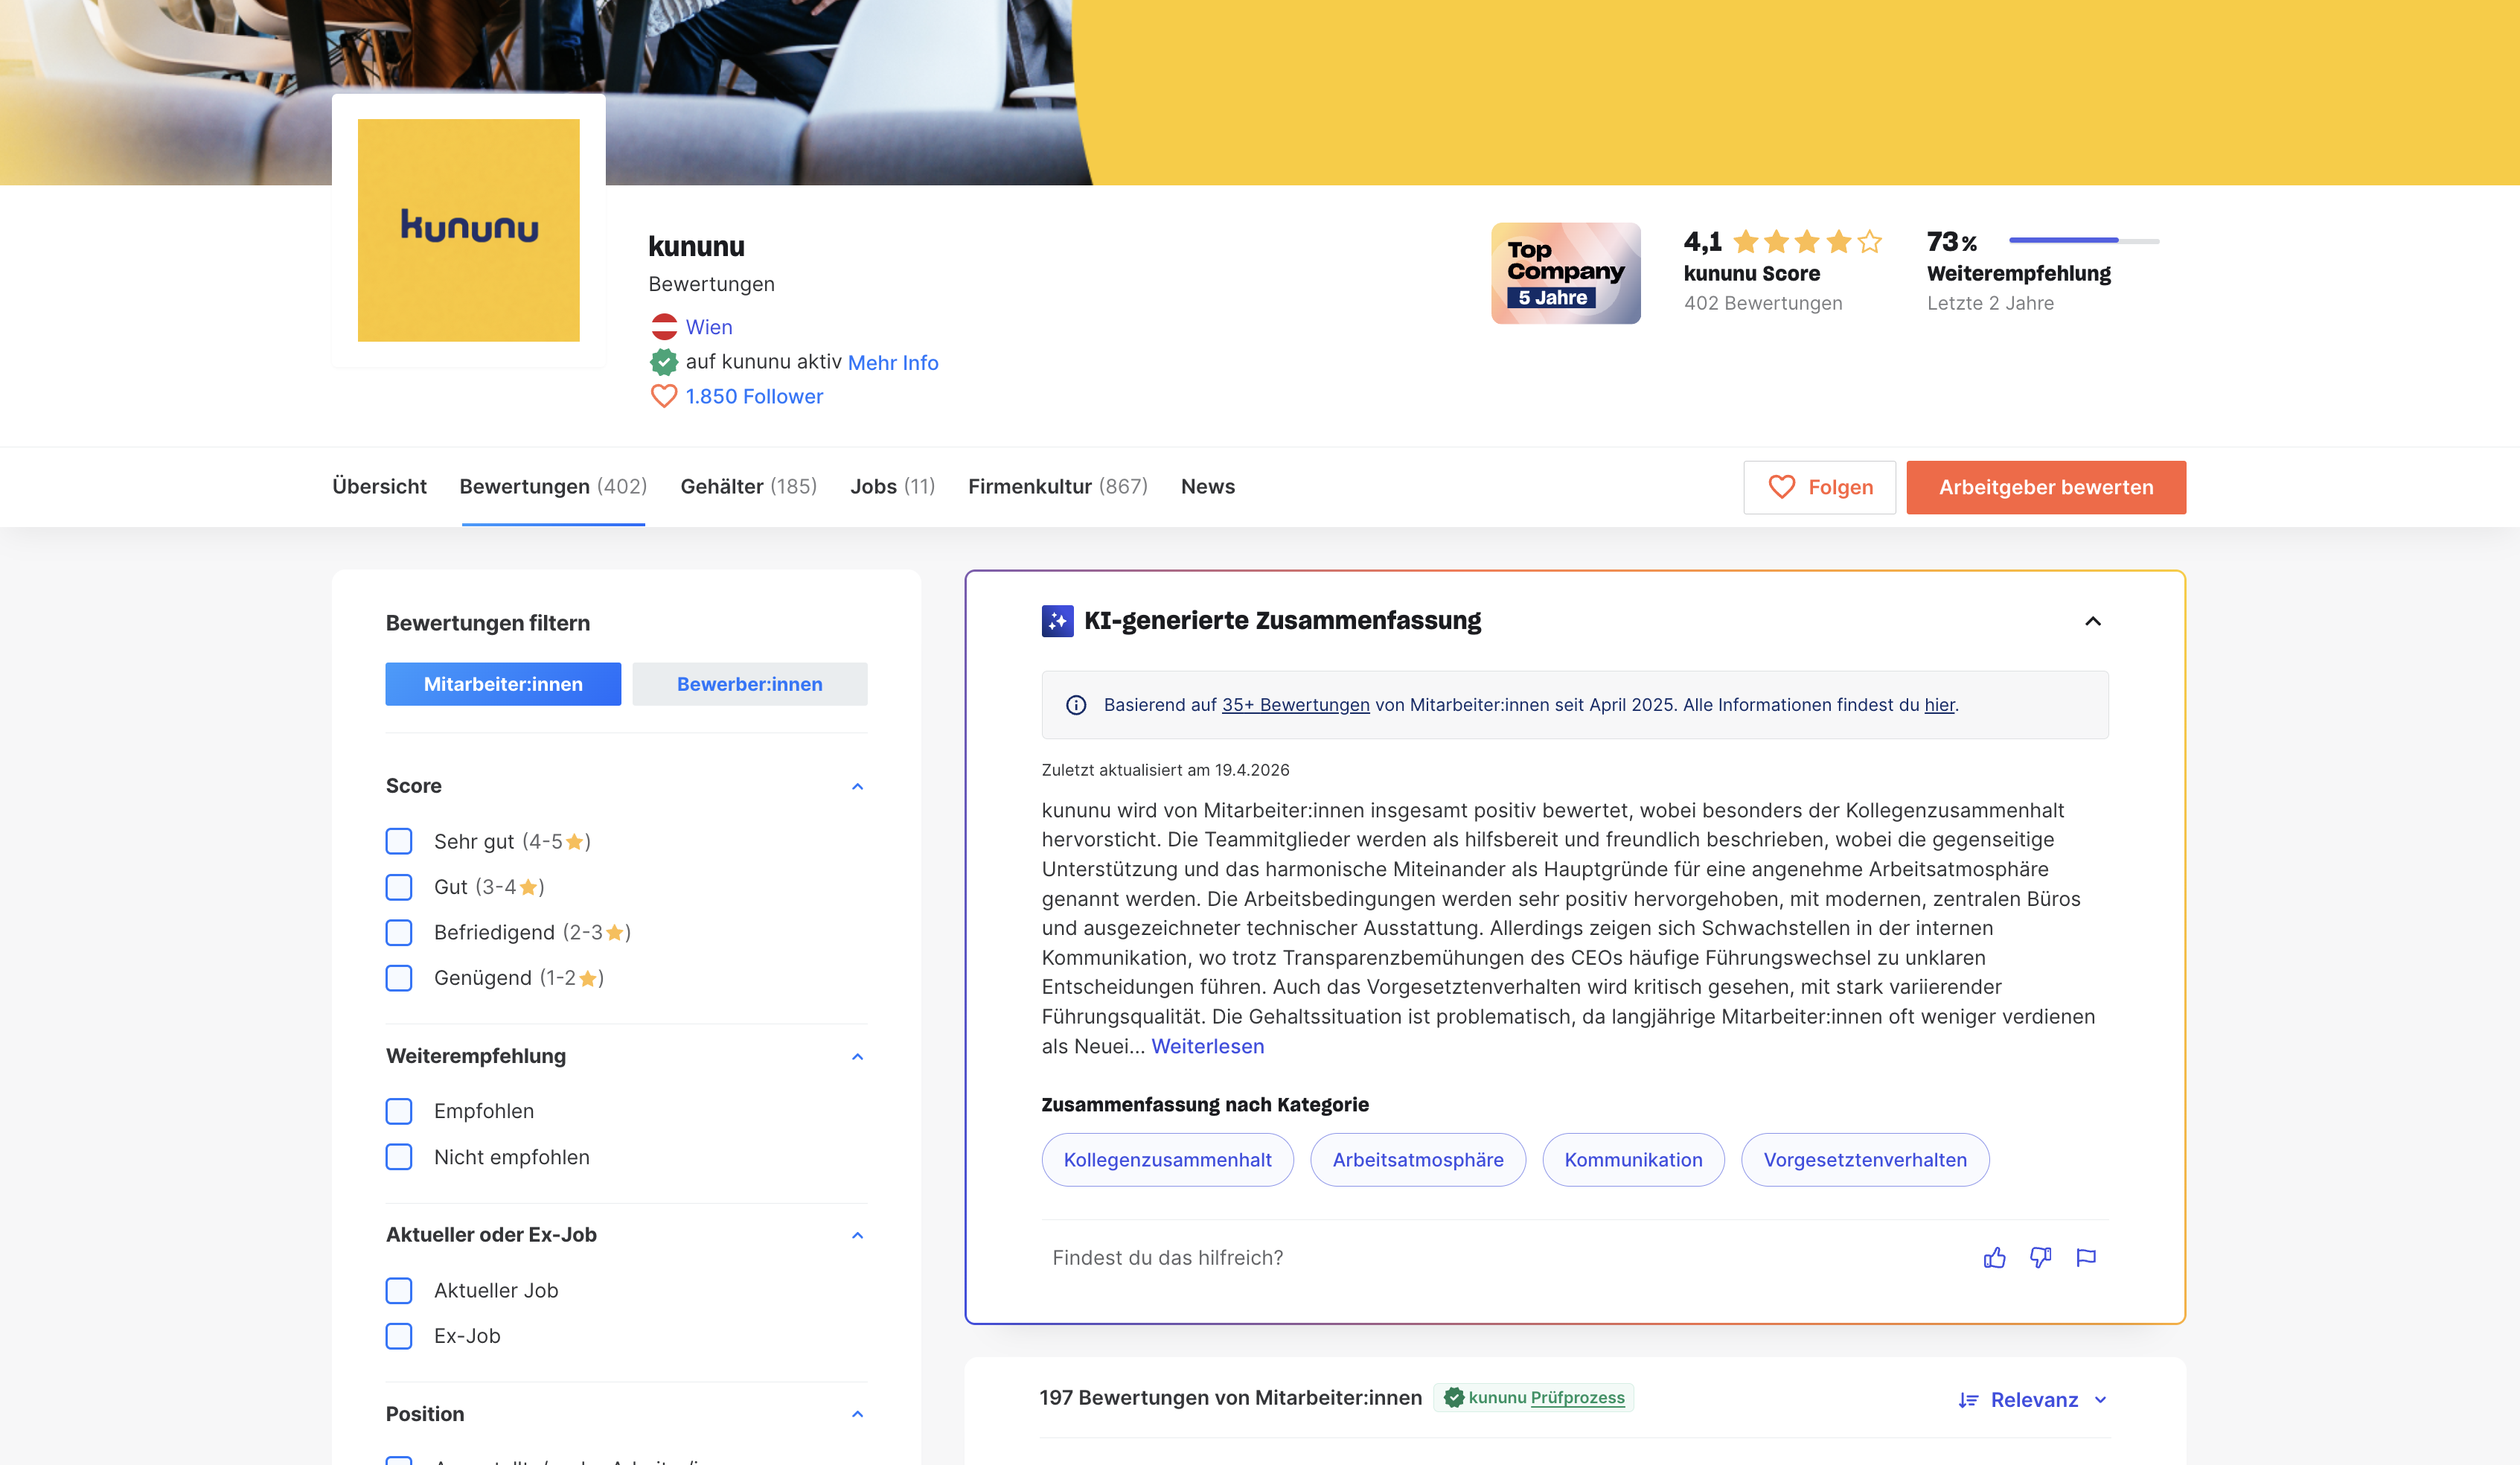This screenshot has width=2520, height=1465.
Task: Click the Austria flag icon next to Wien
Action: (664, 327)
